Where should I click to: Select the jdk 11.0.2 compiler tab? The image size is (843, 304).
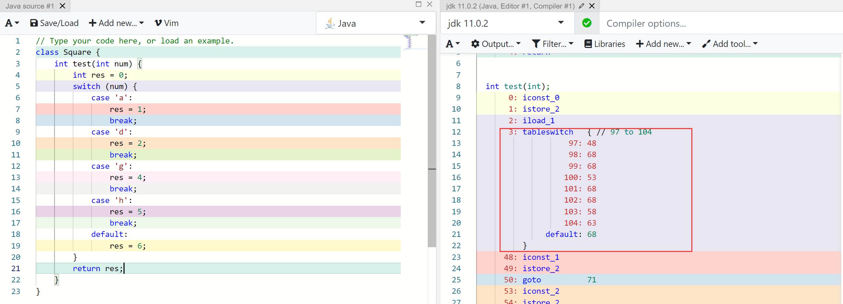point(510,6)
